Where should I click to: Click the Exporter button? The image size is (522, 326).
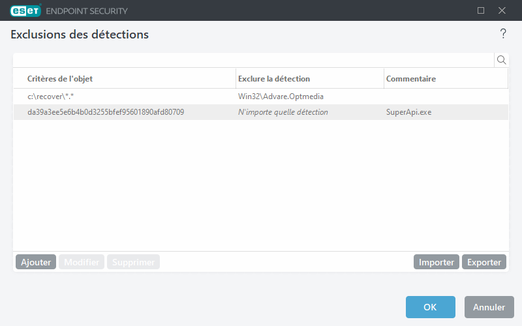coord(484,262)
